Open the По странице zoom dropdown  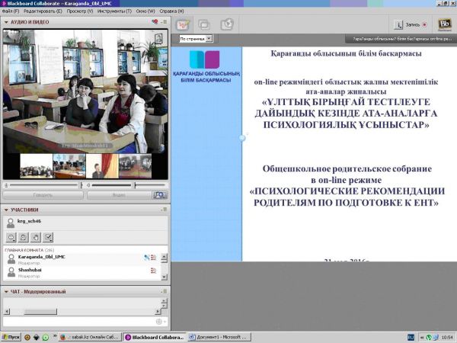tap(195, 38)
